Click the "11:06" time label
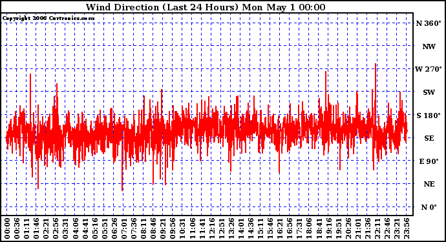This screenshot has height=242, width=446. 192,228
